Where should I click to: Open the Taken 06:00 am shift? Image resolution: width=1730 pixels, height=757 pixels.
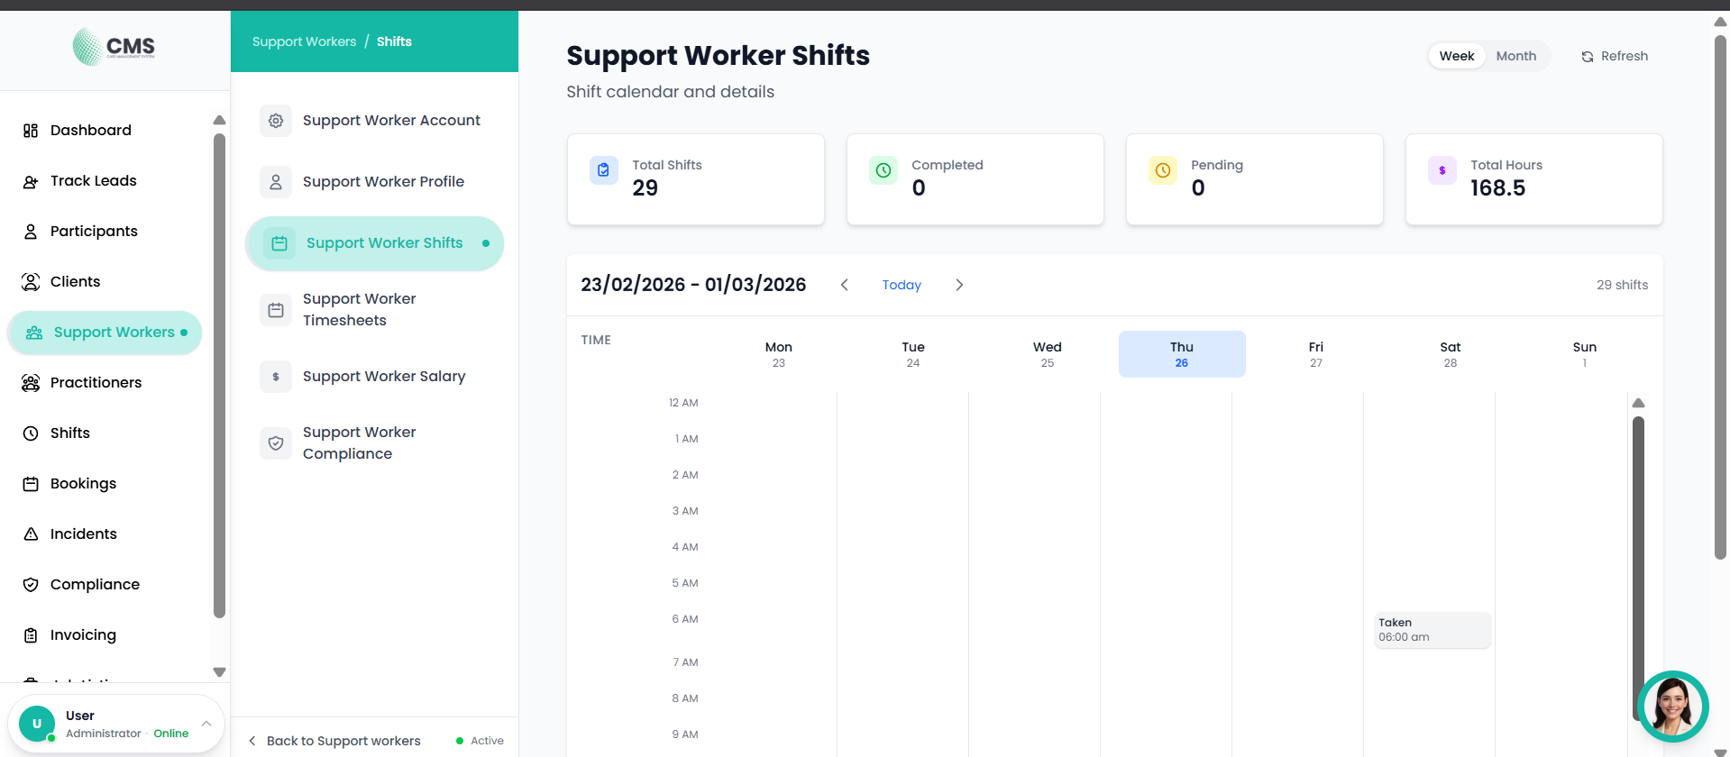point(1433,630)
